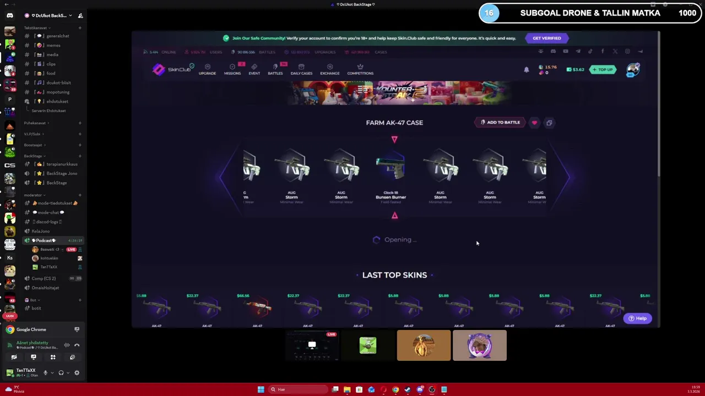
Task: Open Skin.Club Facebook social icon
Action: (x=603, y=52)
